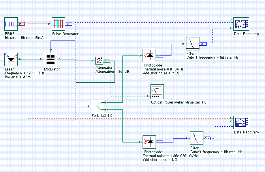Image resolution: width=265 pixels, height=172 pixels.
Task: Click upper Filter 'Cutoff frequency = Bit rate Hz'
Action: click(x=212, y=57)
